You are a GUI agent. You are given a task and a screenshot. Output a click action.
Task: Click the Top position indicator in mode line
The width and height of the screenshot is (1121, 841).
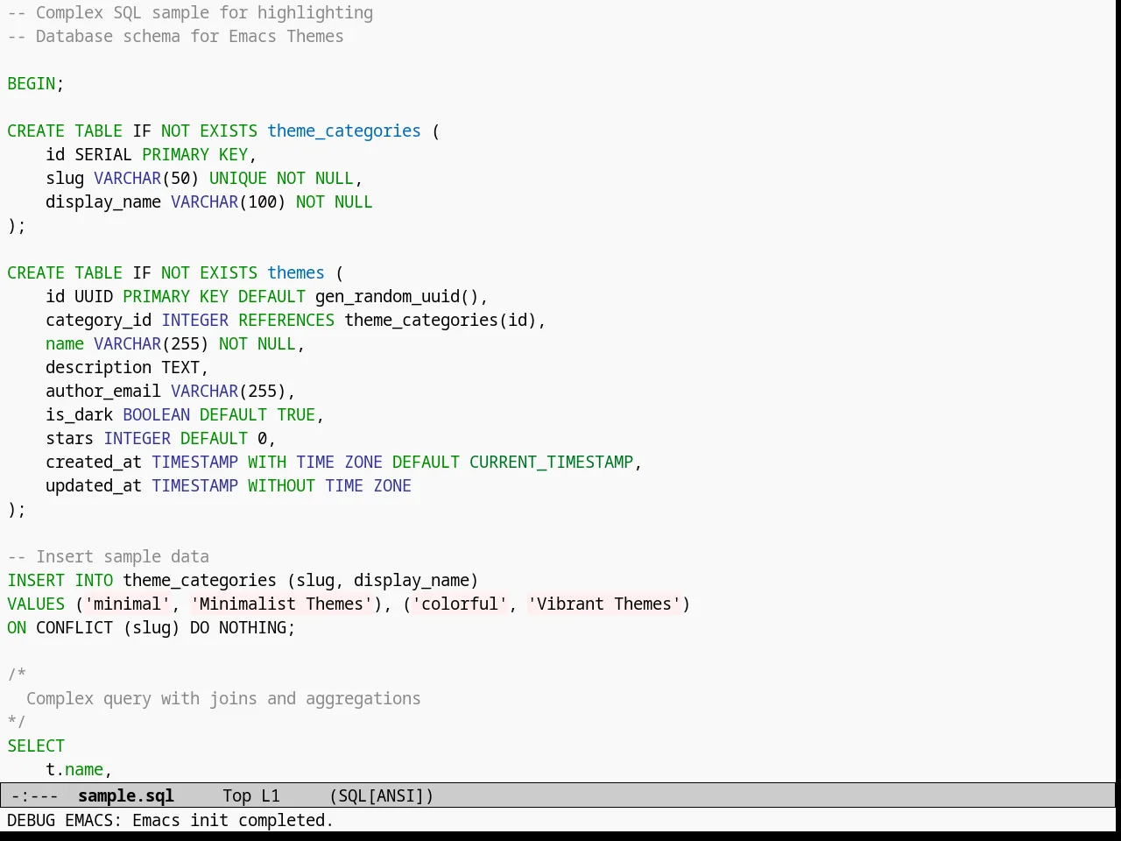pos(236,795)
